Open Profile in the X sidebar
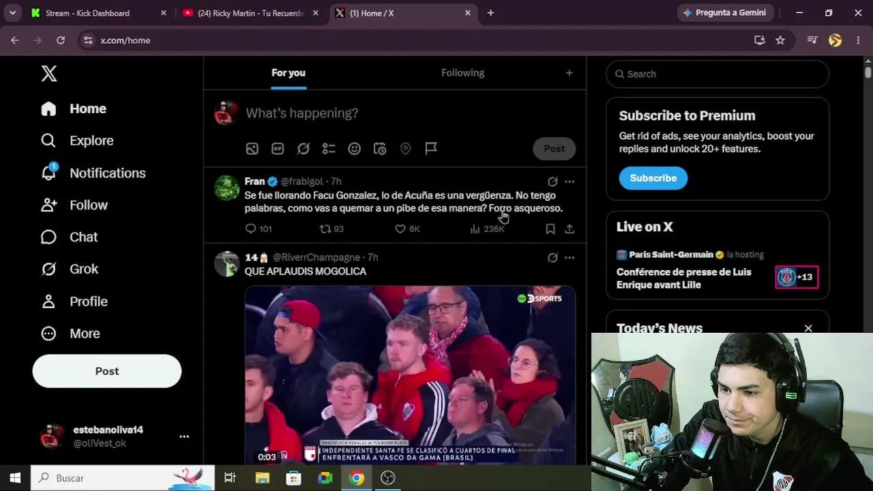 tap(74, 301)
